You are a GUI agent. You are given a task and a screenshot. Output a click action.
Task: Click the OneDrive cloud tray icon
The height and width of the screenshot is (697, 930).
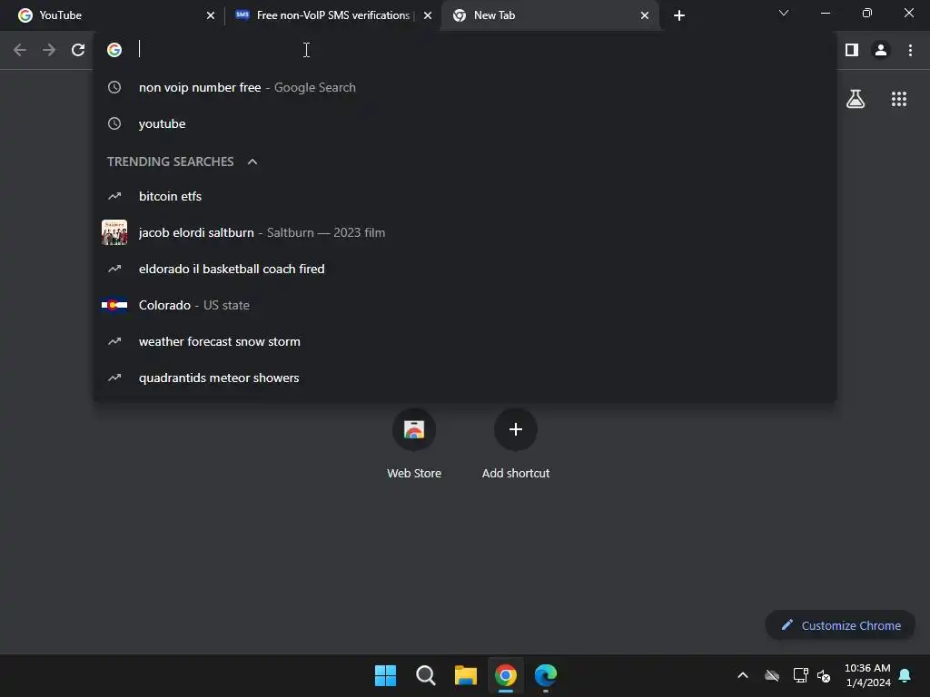[x=772, y=675]
